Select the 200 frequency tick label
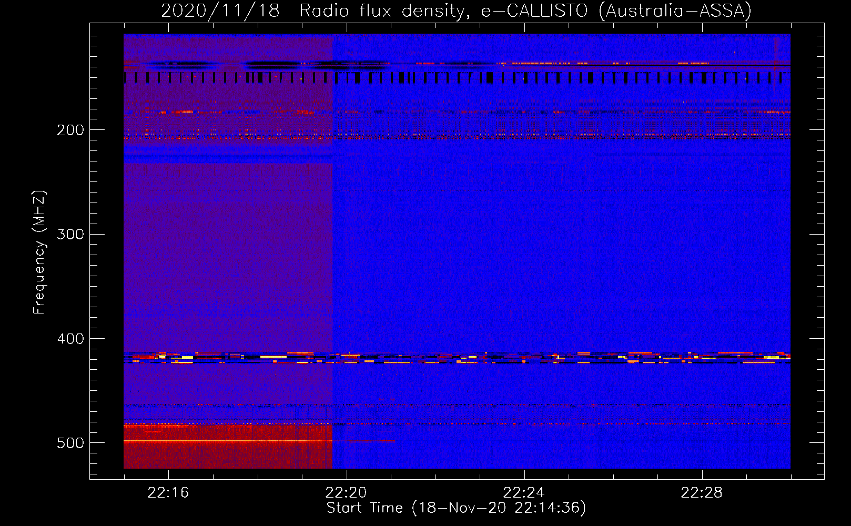851x526 pixels. 70,130
